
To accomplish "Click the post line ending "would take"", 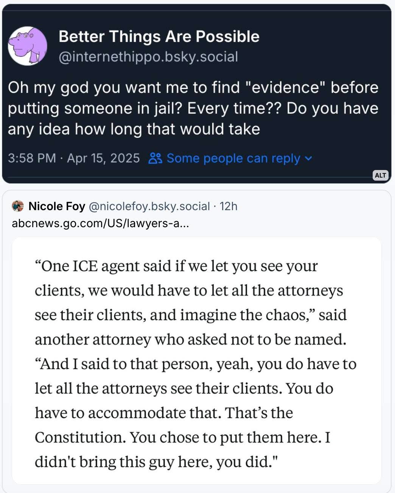I will [134, 129].
